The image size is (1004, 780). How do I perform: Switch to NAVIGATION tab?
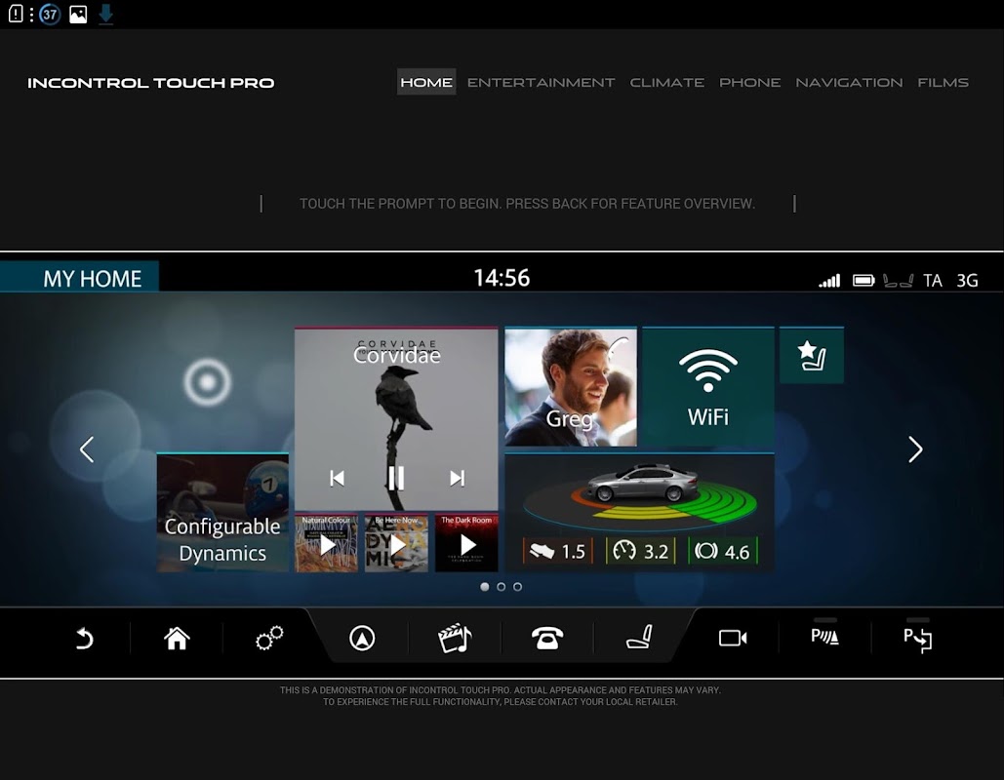tap(849, 83)
